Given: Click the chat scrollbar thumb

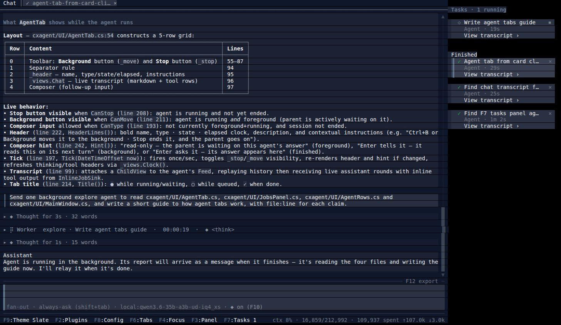Looking at the screenshot, I should 443,239.
